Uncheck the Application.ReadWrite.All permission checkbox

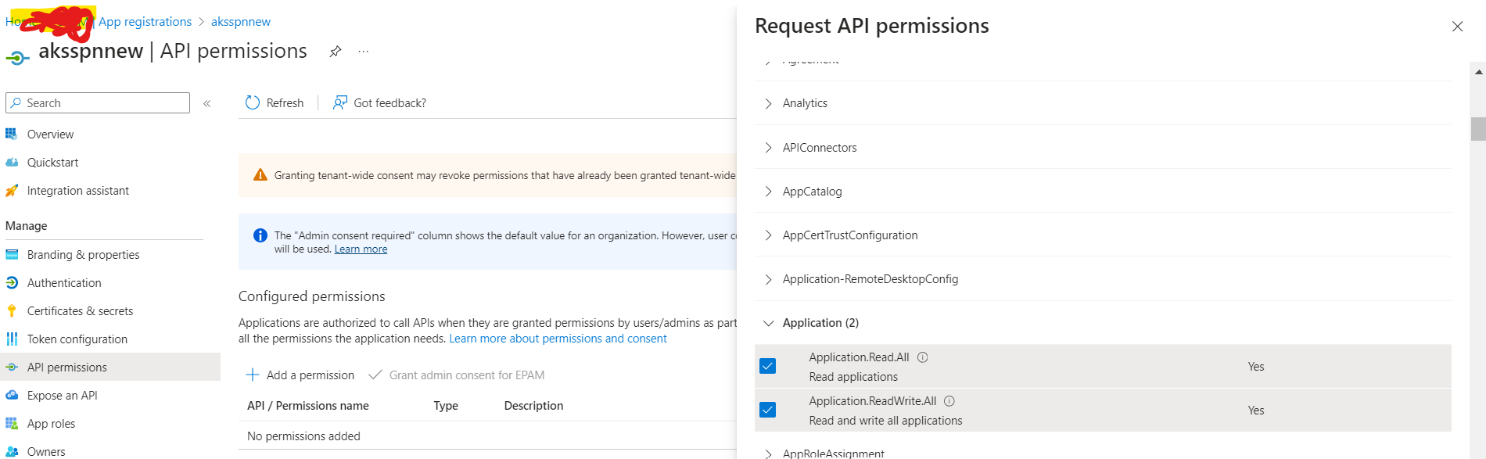click(768, 410)
